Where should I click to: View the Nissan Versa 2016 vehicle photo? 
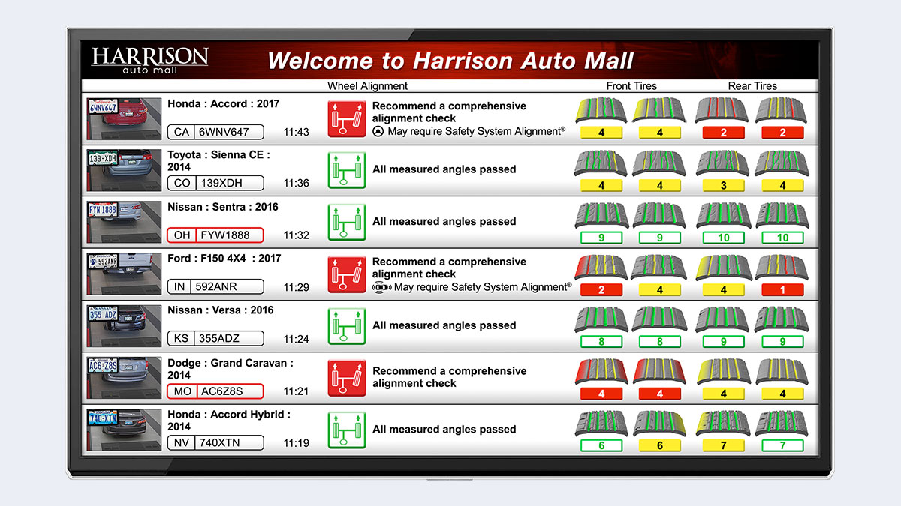(x=124, y=325)
